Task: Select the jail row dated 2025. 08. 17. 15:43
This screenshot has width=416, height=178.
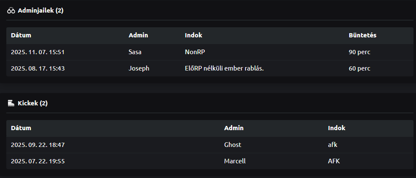Action: click(37, 68)
